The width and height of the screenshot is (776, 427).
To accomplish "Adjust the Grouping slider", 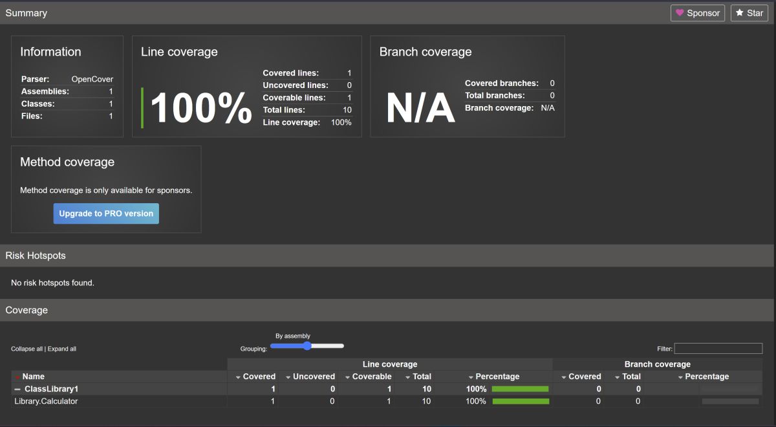I will click(x=307, y=346).
